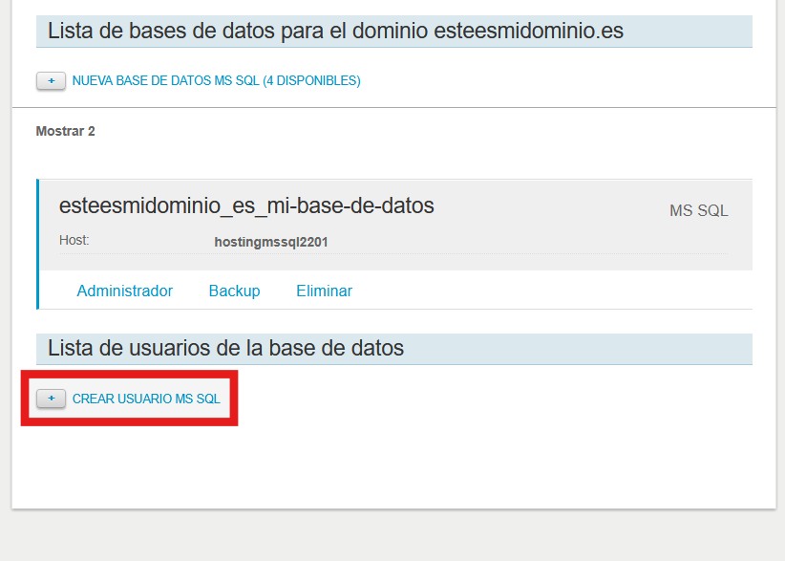Screen dimensions: 785x561
Task: Click the plus icon for new MS SQL database
Action: 51,81
